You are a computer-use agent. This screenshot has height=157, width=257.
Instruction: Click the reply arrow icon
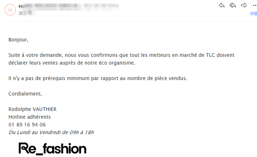point(222,5)
